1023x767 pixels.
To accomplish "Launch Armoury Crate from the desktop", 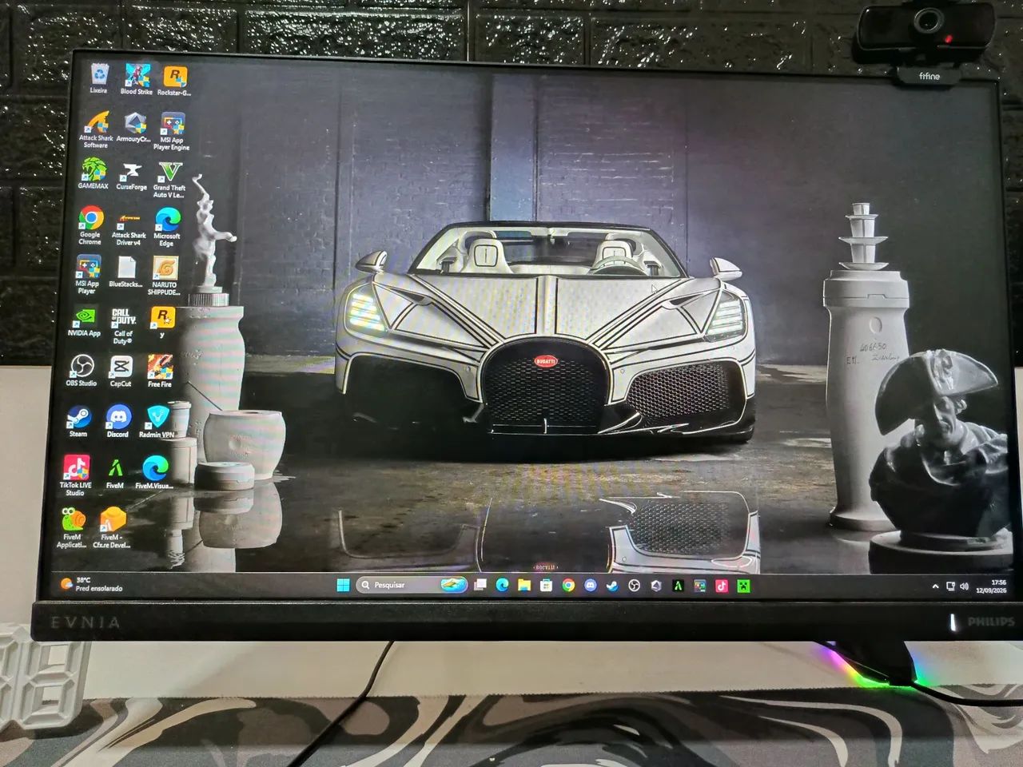I will (x=133, y=128).
